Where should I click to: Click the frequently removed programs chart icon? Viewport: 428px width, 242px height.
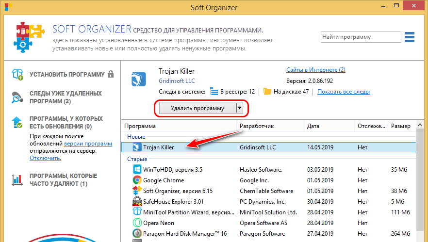(x=17, y=180)
